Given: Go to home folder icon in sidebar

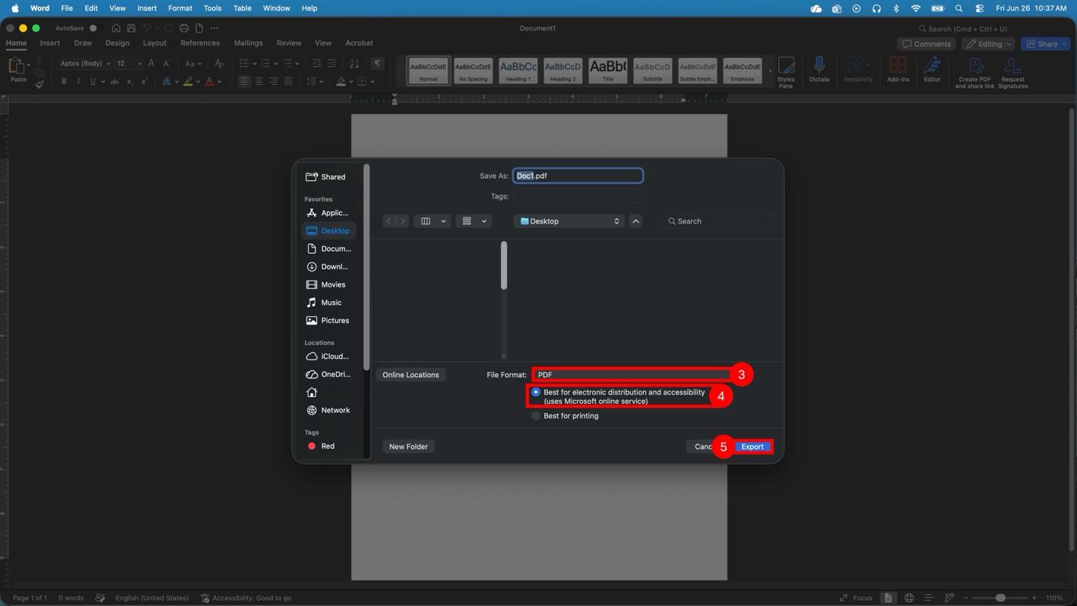Looking at the screenshot, I should click(312, 392).
